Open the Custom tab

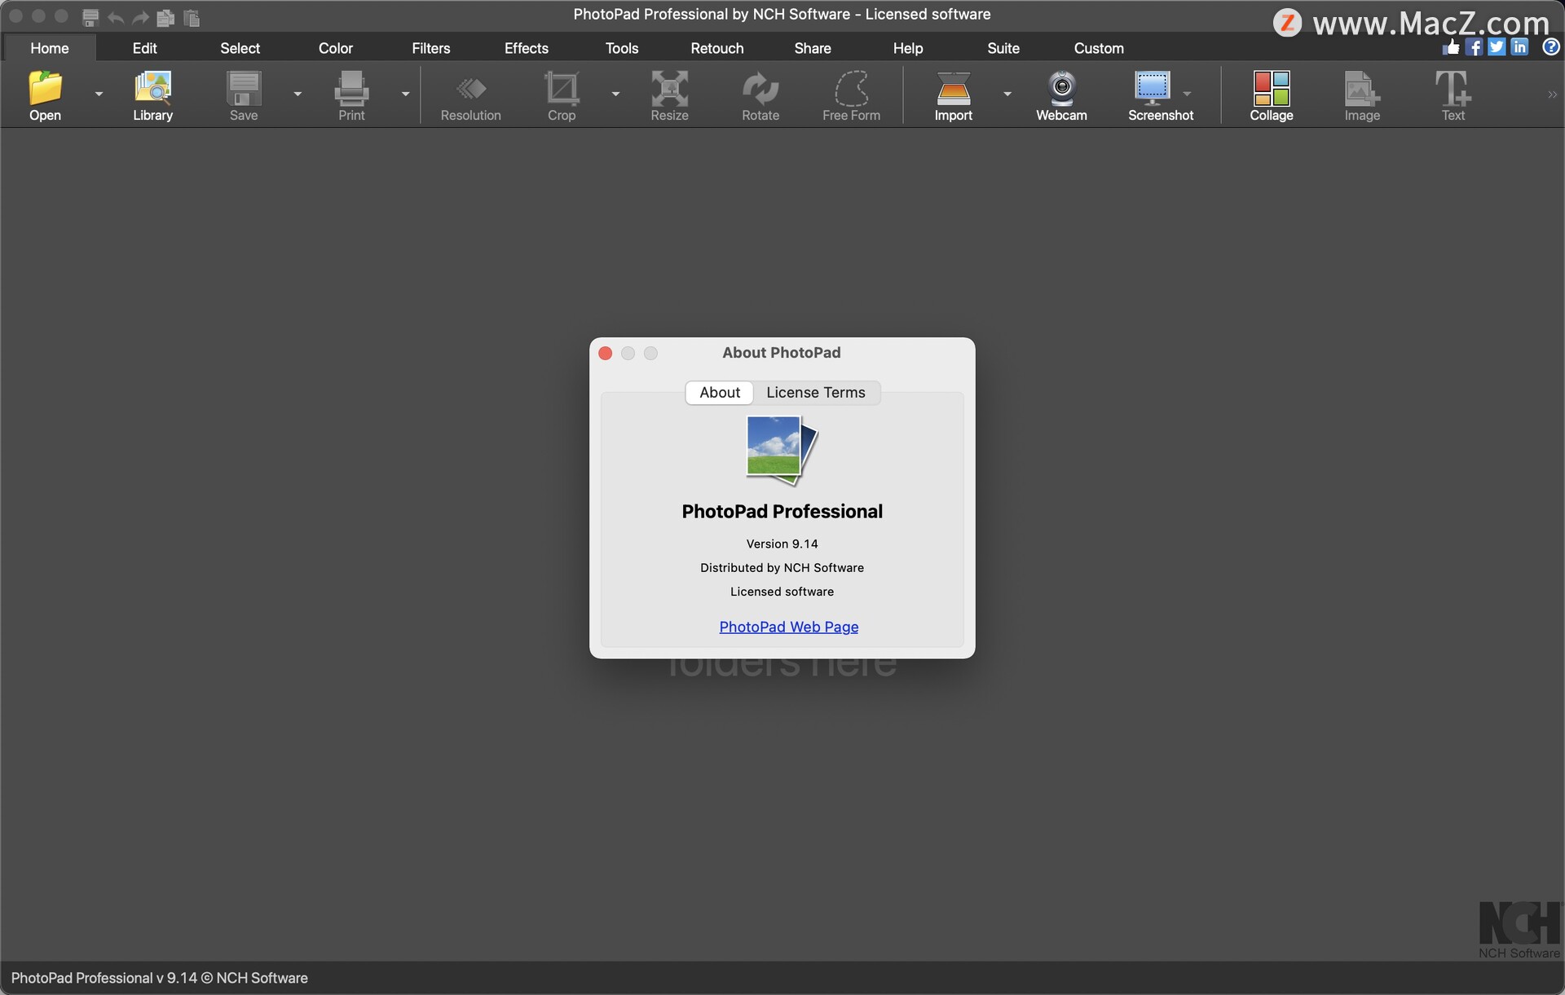[1098, 48]
